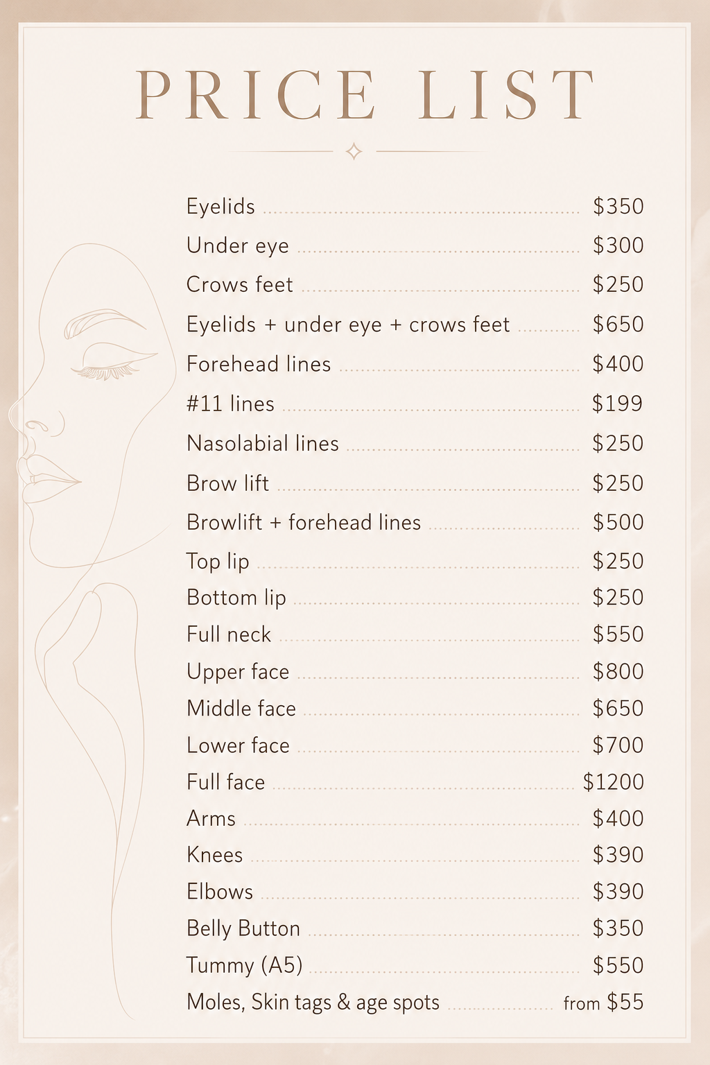The height and width of the screenshot is (1065, 710).
Task: Click the line-art face illustration
Action: click(x=90, y=406)
